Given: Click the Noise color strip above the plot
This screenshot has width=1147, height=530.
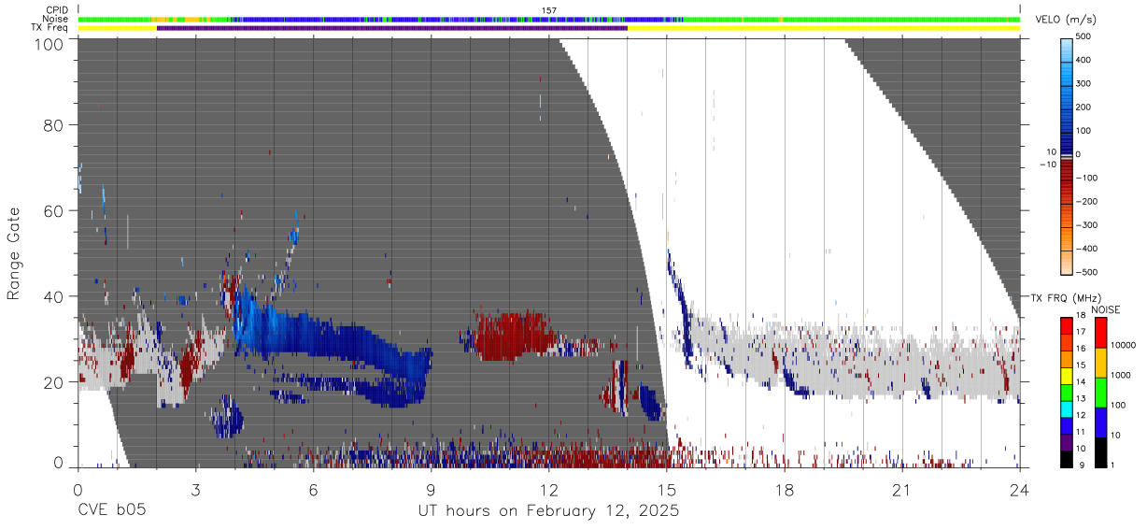Looking at the screenshot, I should click(x=549, y=19).
